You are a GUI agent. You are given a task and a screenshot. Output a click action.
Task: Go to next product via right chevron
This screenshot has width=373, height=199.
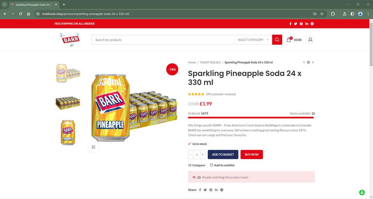coord(312,62)
